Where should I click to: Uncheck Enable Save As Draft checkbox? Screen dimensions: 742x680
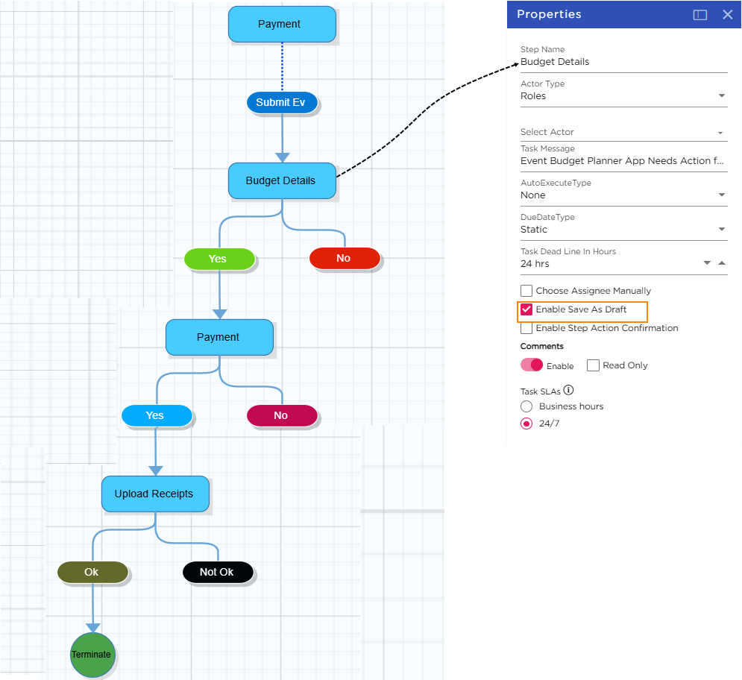click(526, 309)
